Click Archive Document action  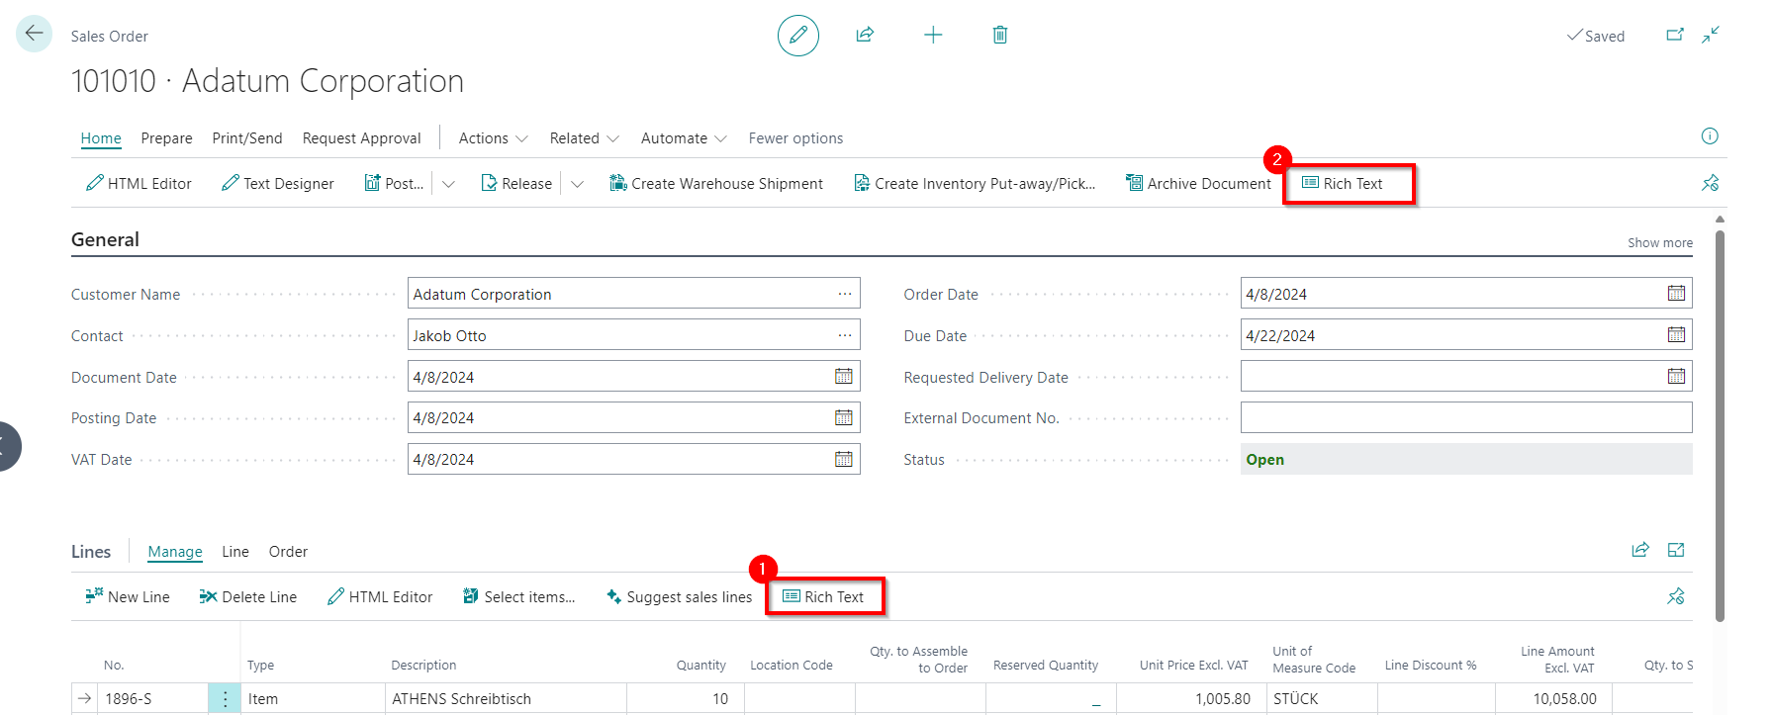coord(1198,183)
